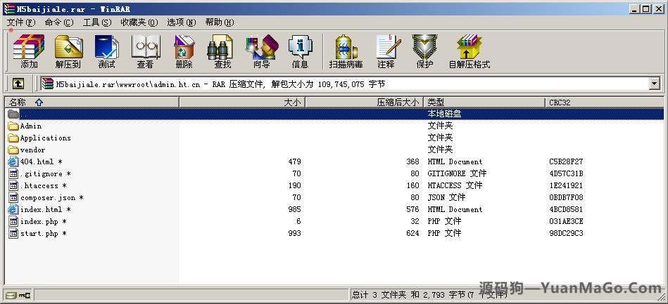Screen dimensions: 668x304
Task: Expand the address bar path dropdown
Action: coord(655,84)
